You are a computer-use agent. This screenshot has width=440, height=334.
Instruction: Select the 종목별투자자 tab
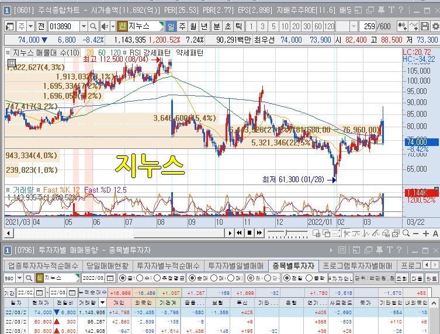click(293, 265)
